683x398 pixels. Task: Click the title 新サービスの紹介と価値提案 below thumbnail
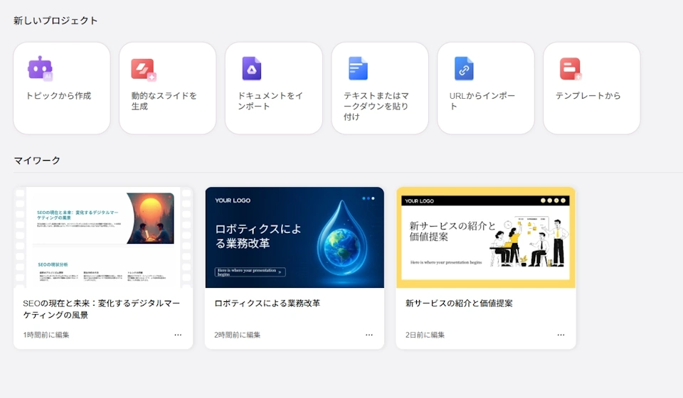pyautogui.click(x=459, y=303)
